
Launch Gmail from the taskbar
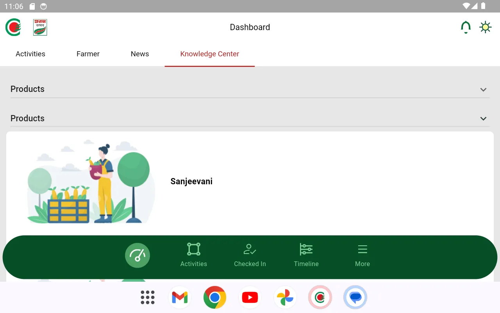point(180,297)
